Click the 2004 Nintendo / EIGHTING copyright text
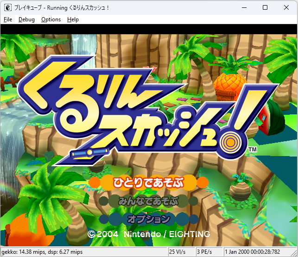 [149, 234]
